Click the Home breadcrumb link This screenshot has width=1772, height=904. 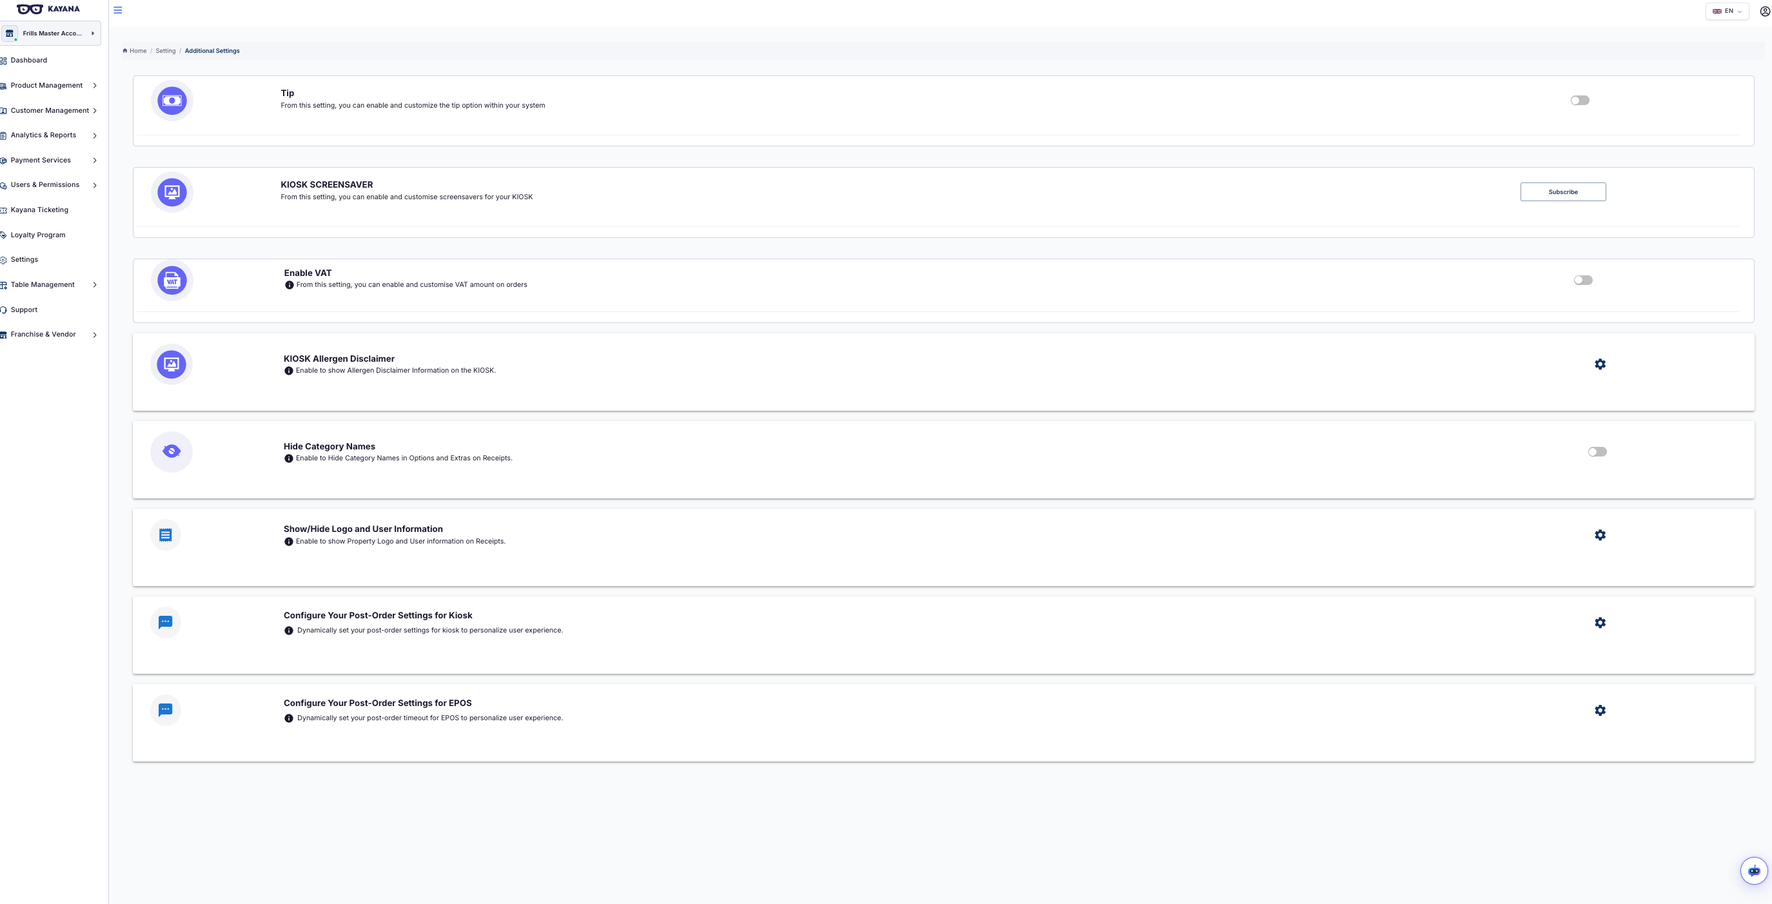(135, 51)
